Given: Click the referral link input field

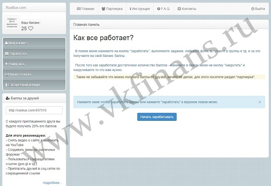Looking at the screenshot, I should coord(34,110).
